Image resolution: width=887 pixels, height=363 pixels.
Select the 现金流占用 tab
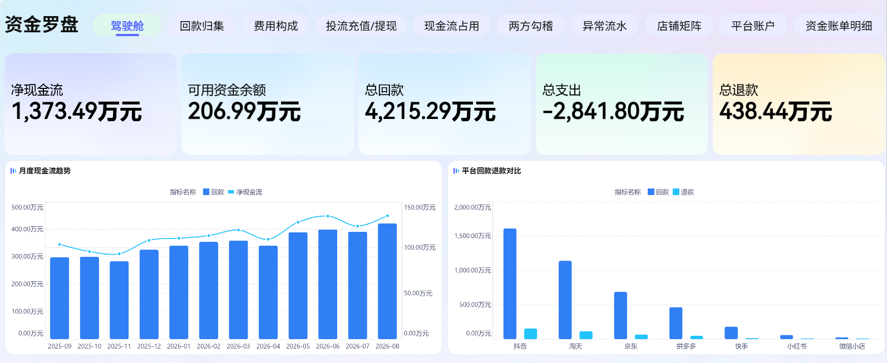click(452, 26)
